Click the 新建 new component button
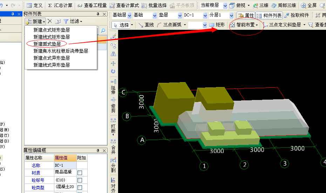The height and width of the screenshot is (193, 326). coord(35,21)
